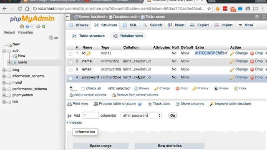267x150 pixels.
Task: Tick the Check all checkbox
Action: [83, 89]
